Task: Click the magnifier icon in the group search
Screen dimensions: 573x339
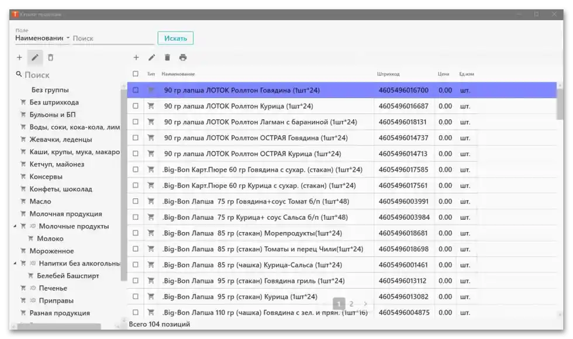Action: click(x=19, y=74)
